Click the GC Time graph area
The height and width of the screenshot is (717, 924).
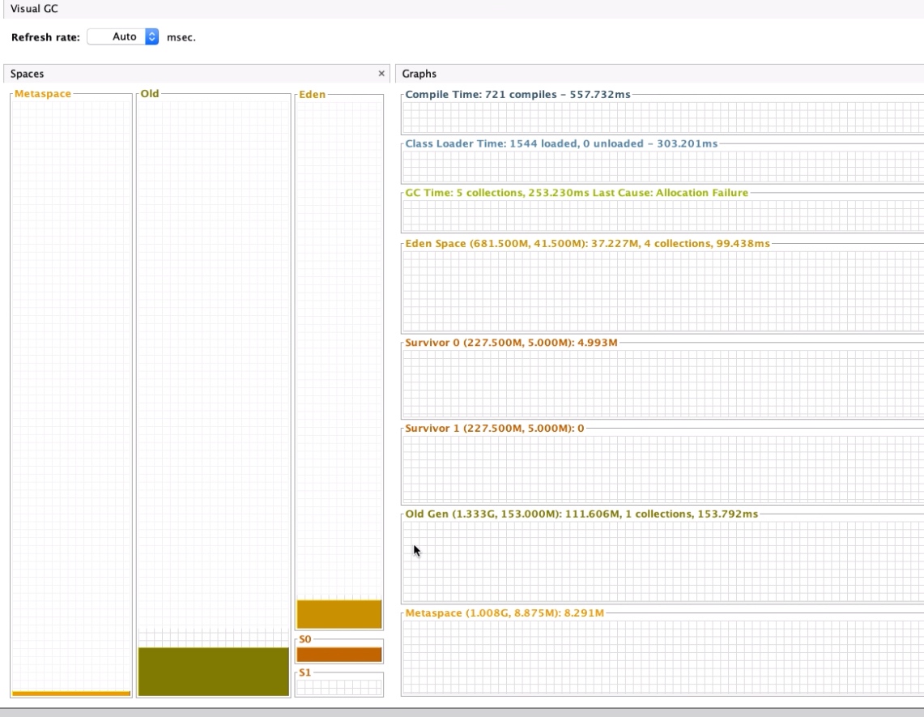(661, 216)
